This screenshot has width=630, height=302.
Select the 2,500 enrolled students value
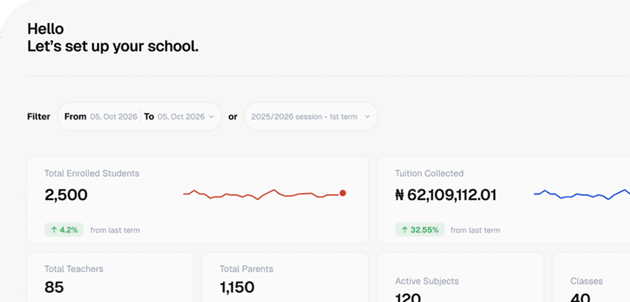pos(66,195)
